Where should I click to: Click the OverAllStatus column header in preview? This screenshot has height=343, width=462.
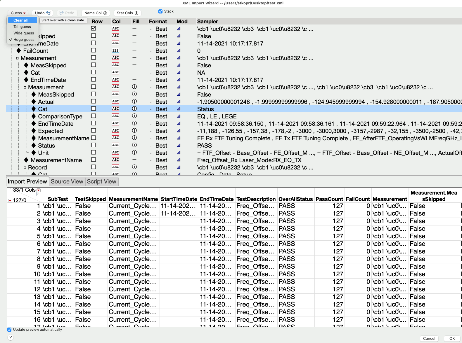[x=295, y=199]
